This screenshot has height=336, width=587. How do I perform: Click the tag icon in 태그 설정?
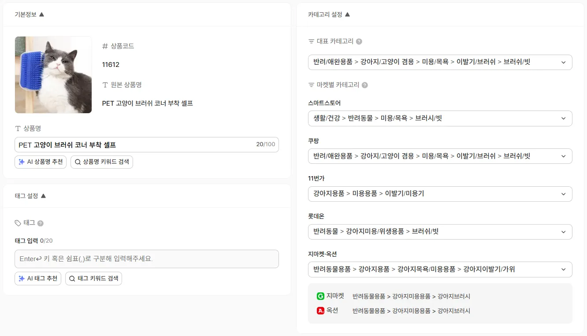click(18, 223)
